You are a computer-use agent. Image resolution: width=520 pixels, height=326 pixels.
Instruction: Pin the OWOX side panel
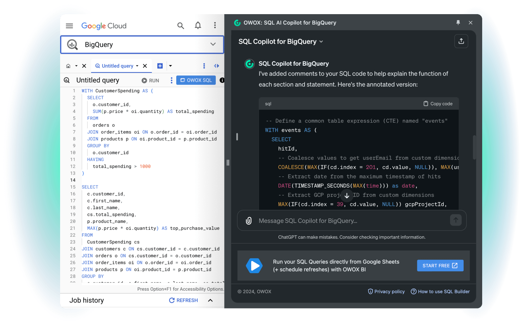458,23
